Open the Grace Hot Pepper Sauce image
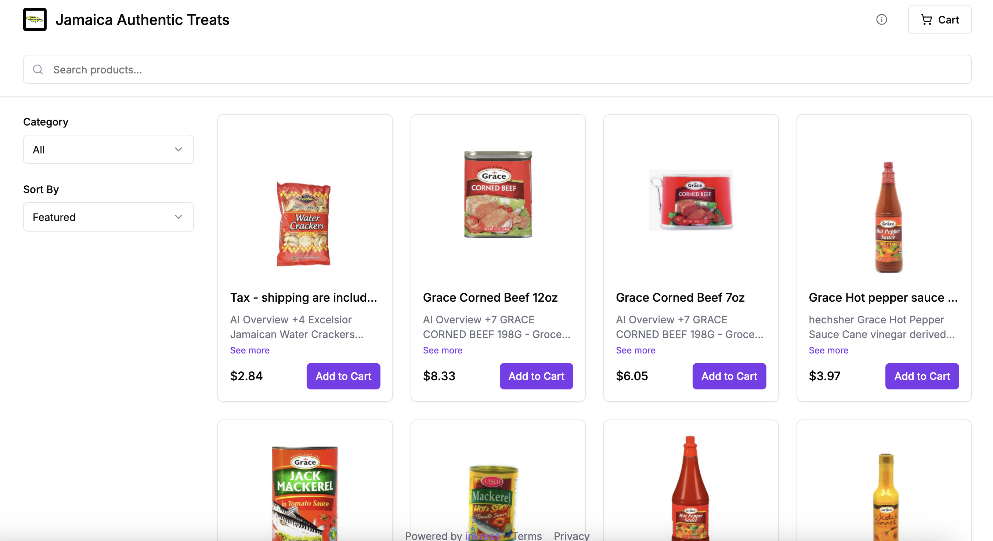 pyautogui.click(x=888, y=217)
